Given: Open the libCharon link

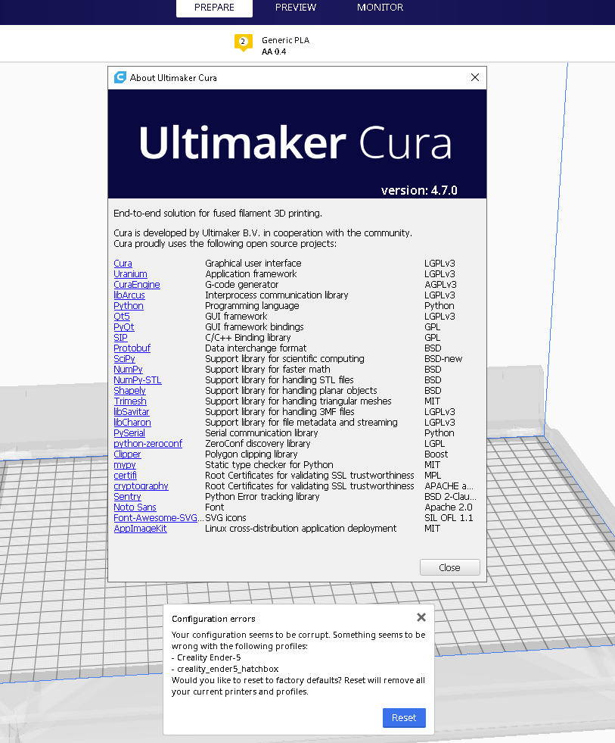Looking at the screenshot, I should [132, 422].
